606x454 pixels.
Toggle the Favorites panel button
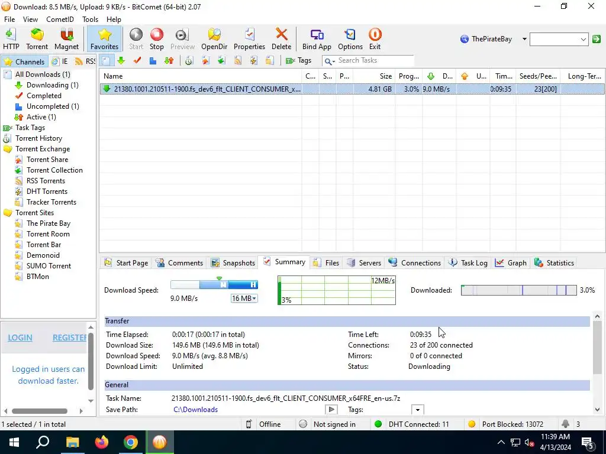[x=104, y=38]
